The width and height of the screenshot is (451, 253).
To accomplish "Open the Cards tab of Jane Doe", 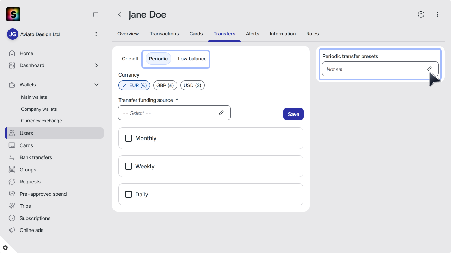I will click(196, 34).
